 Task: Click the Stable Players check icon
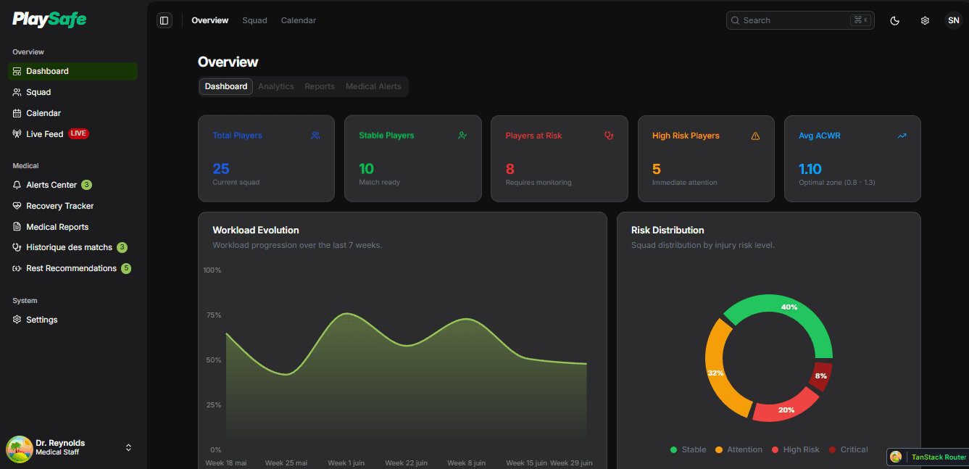coord(462,136)
